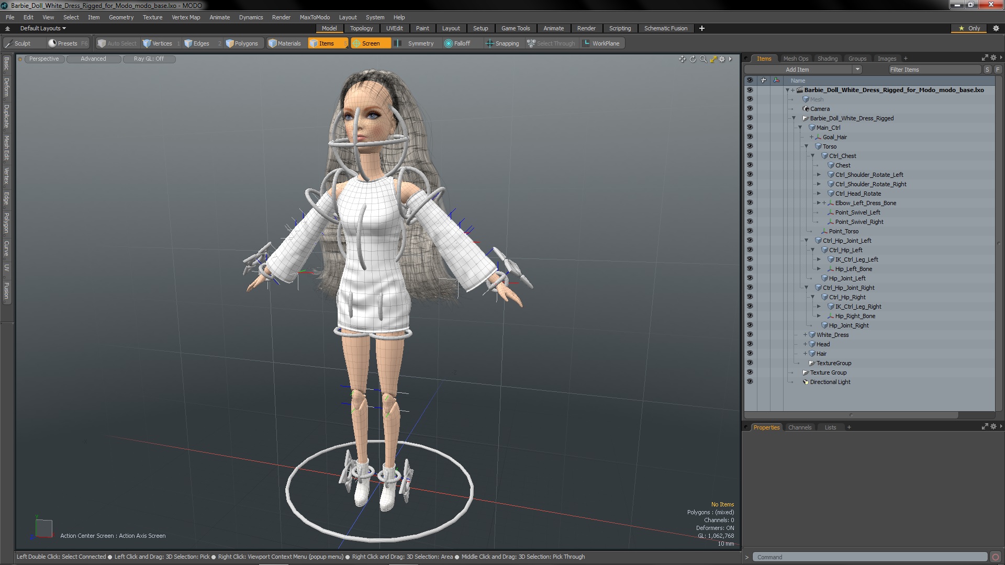Switch to the Mesh Ops tab
1005x565 pixels.
coord(796,59)
